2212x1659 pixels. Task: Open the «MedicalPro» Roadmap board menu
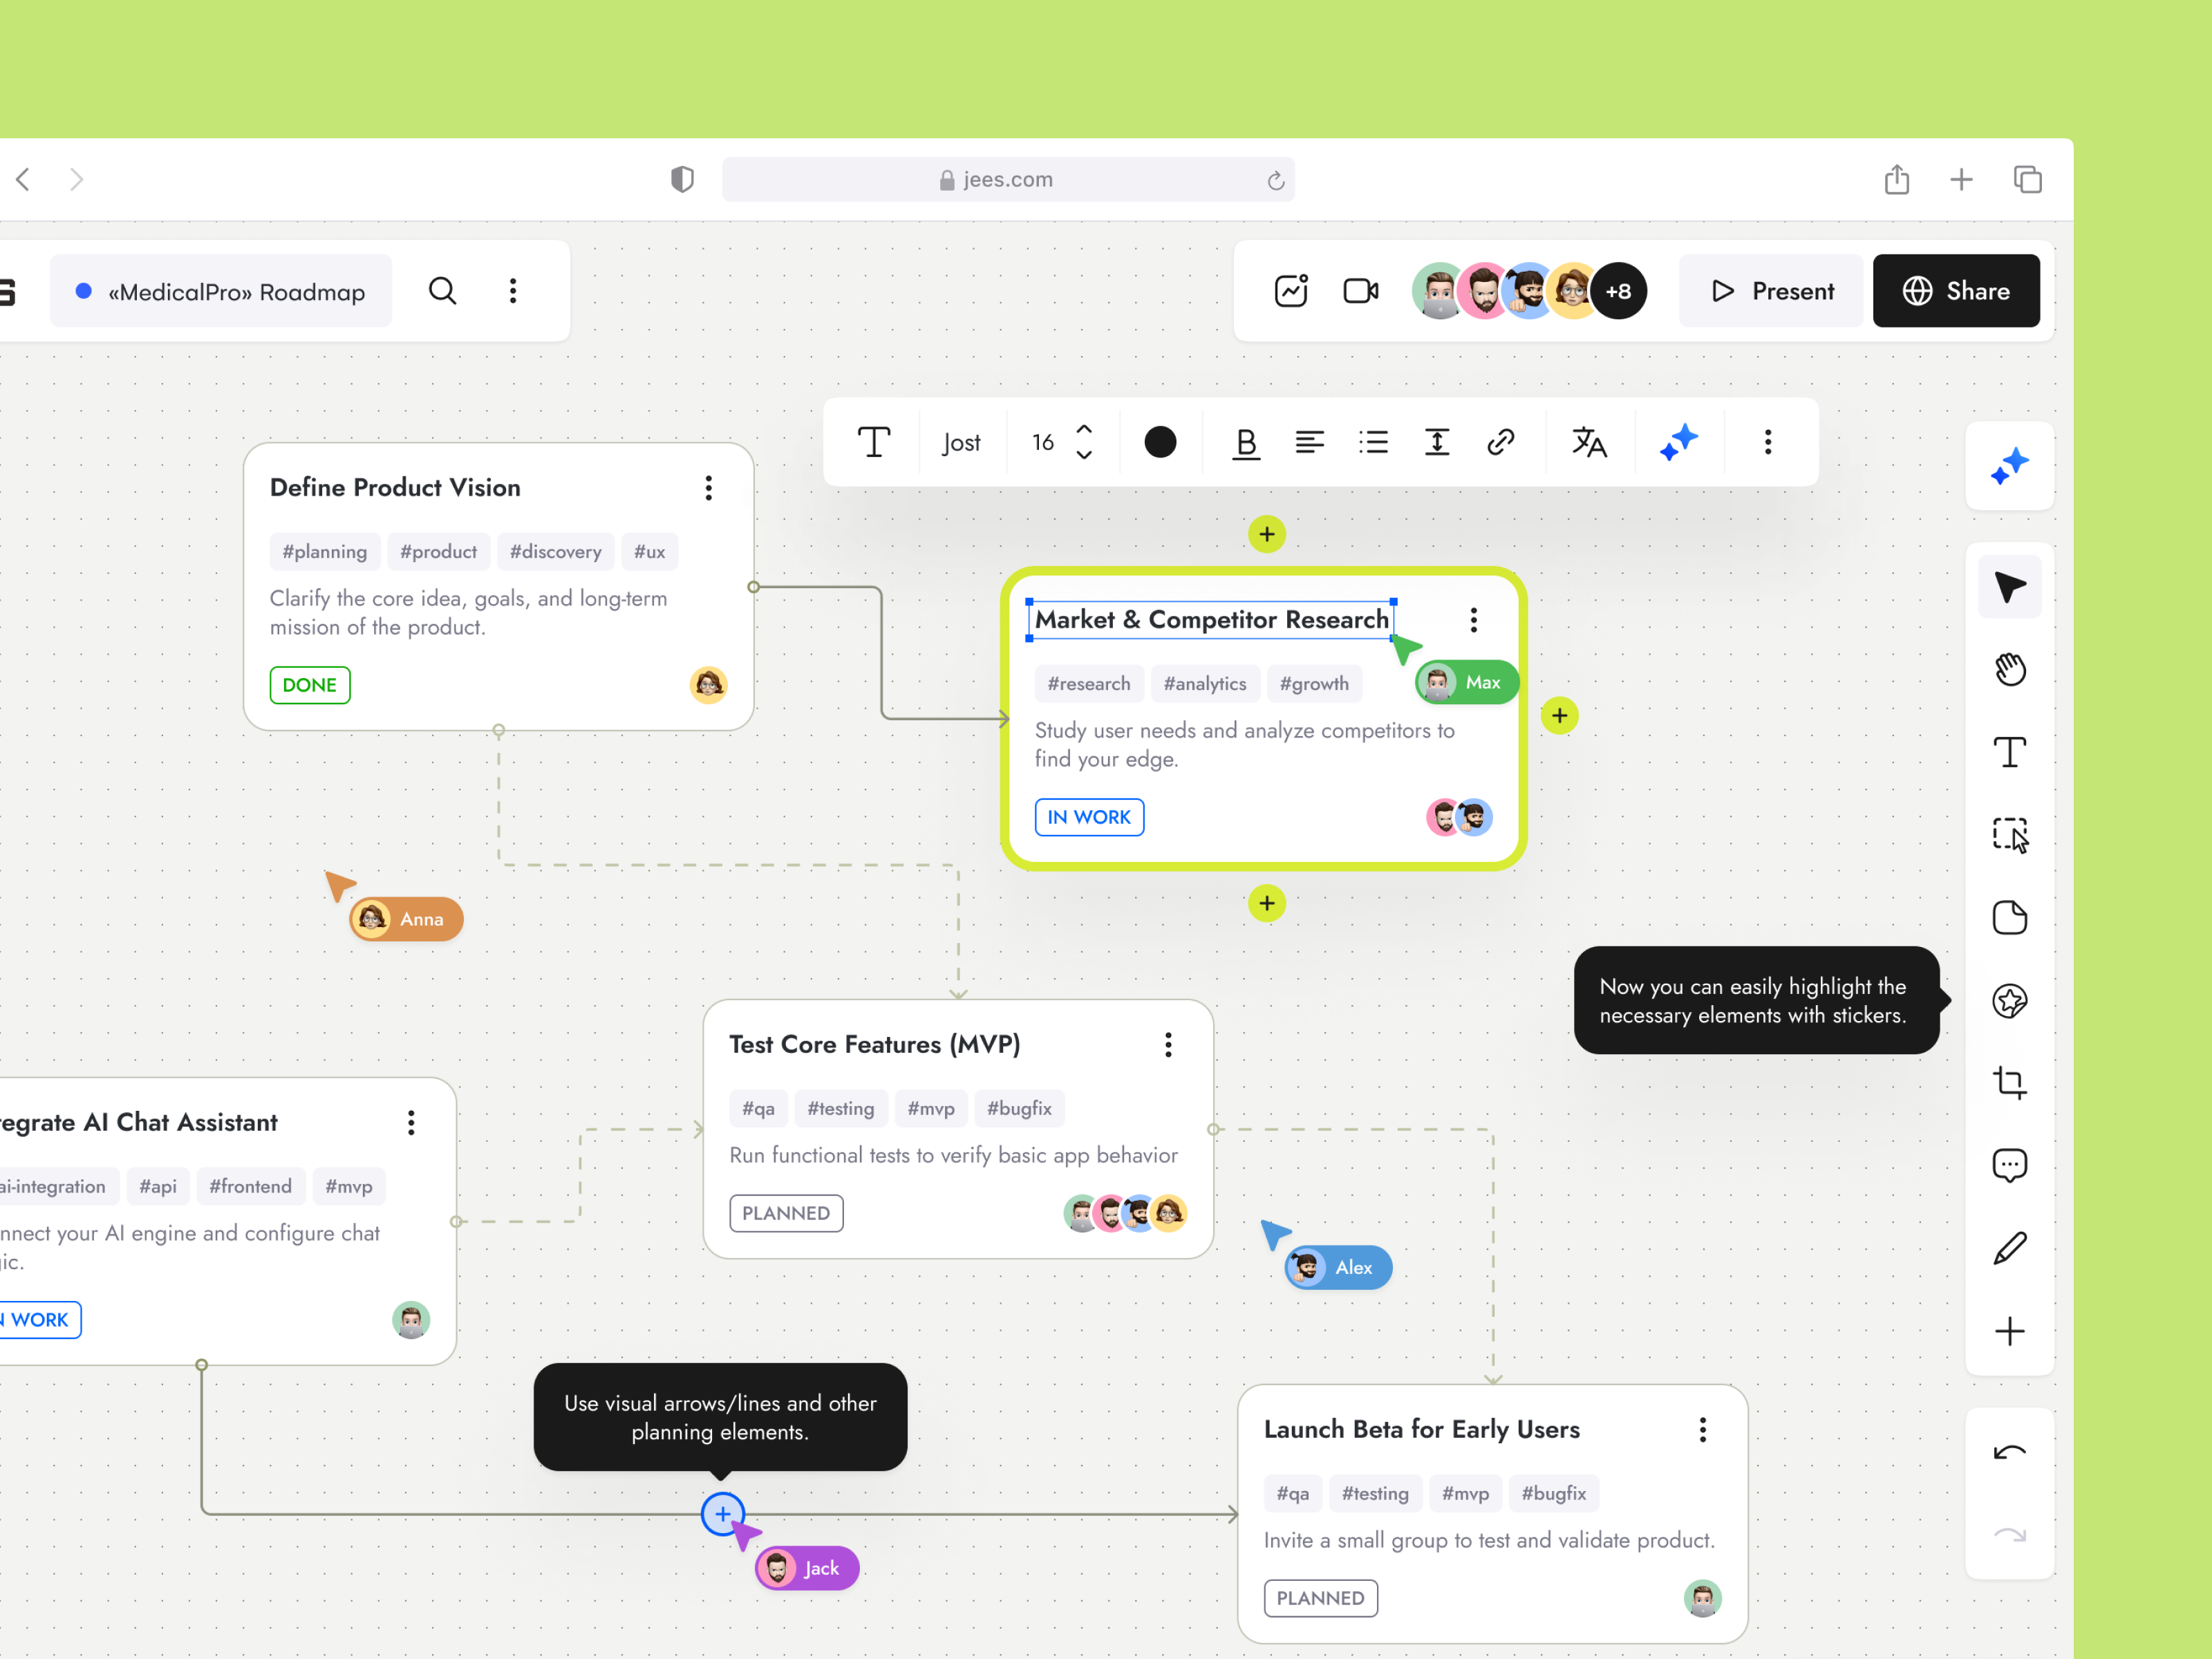(x=513, y=291)
